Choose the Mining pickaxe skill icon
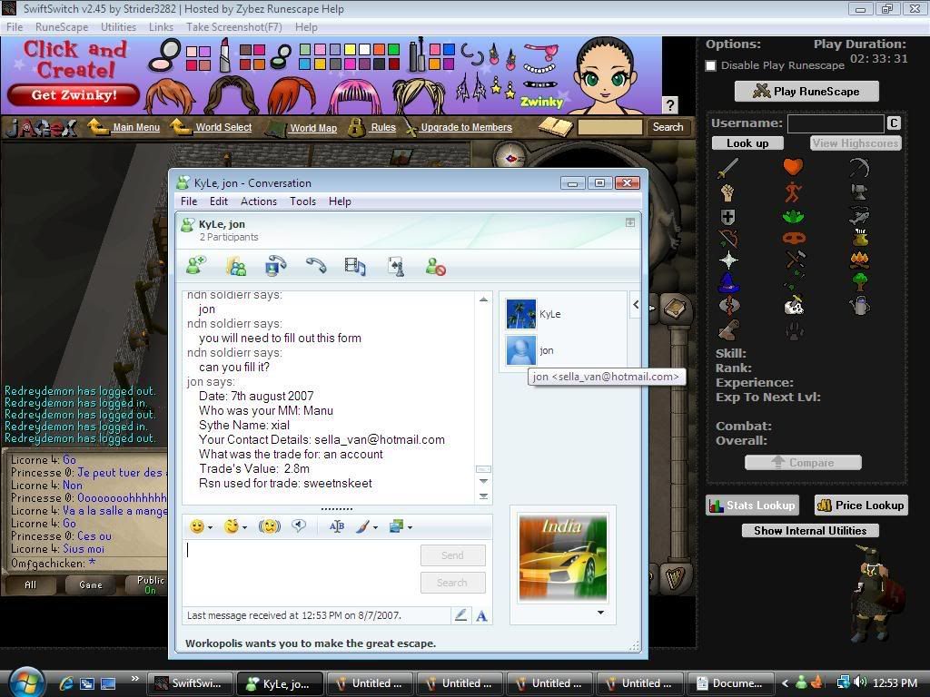Viewport: 930px width, 697px height. [x=859, y=168]
